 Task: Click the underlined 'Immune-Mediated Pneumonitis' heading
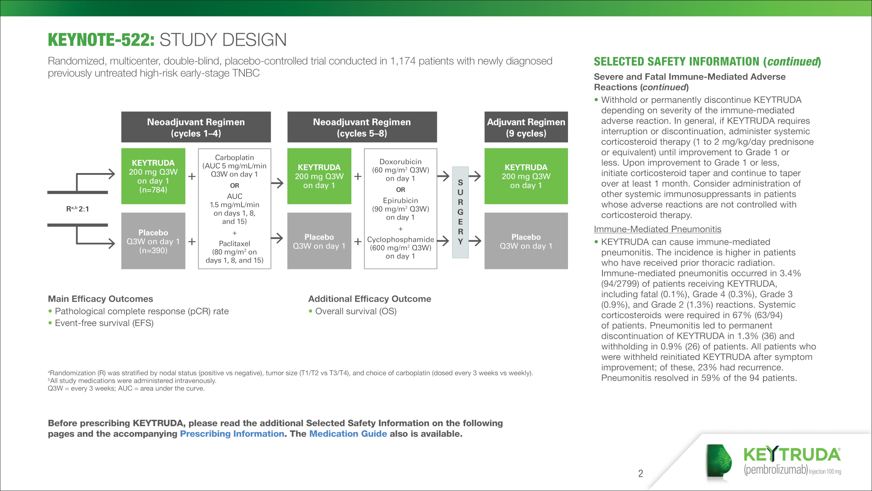coord(657,229)
